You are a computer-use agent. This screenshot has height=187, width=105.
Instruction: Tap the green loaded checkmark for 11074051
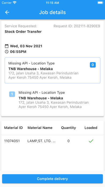coord(91,141)
